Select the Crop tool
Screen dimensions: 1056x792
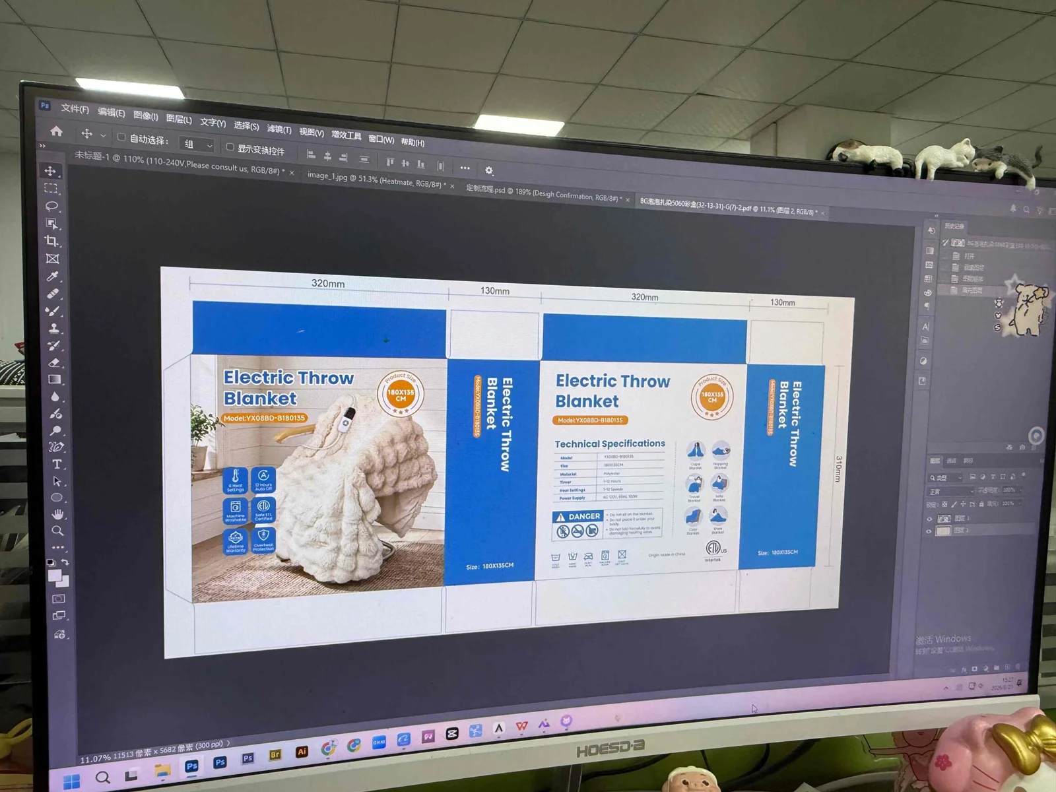(x=51, y=241)
